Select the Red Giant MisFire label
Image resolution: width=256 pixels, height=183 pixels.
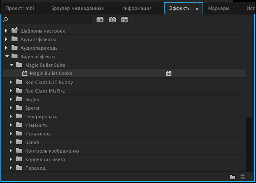45,91
